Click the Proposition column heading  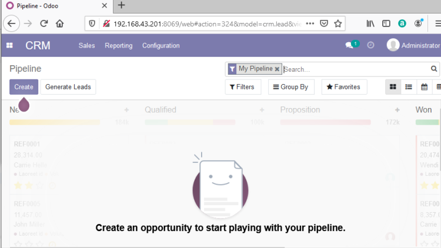click(300, 110)
